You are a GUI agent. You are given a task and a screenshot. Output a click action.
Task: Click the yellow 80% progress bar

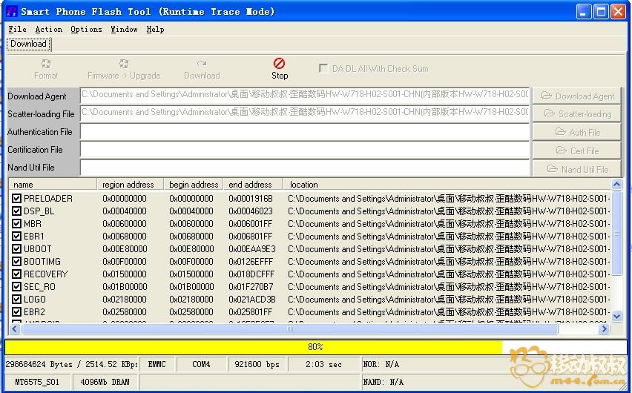[x=254, y=347]
